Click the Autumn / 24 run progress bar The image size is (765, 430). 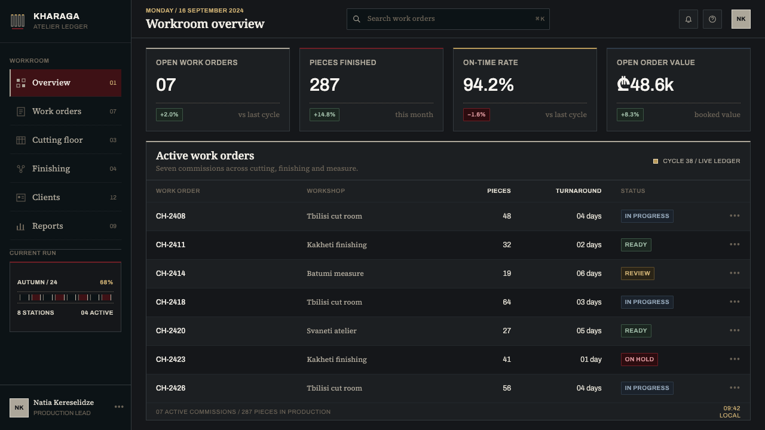[65, 297]
